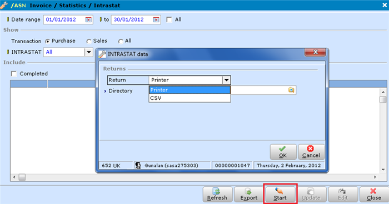Viewport: 389px width, 204px height.
Task: Select the Purchase transaction radio button
Action: [47, 42]
